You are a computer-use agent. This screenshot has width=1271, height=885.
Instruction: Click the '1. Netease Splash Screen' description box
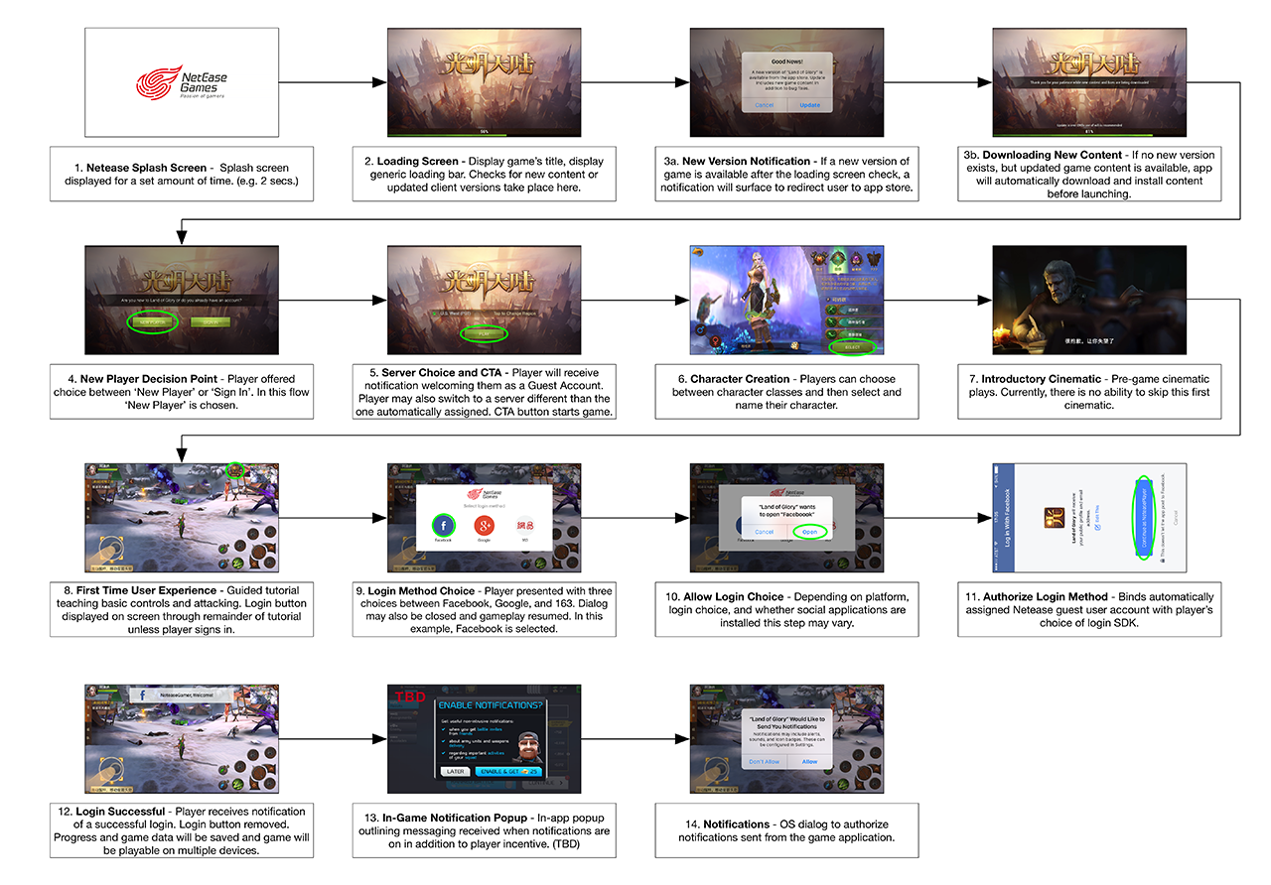182,173
